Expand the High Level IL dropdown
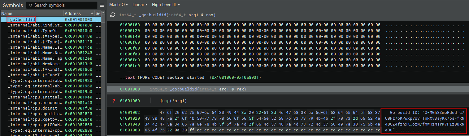This screenshot has height=136, width=469. (166, 5)
